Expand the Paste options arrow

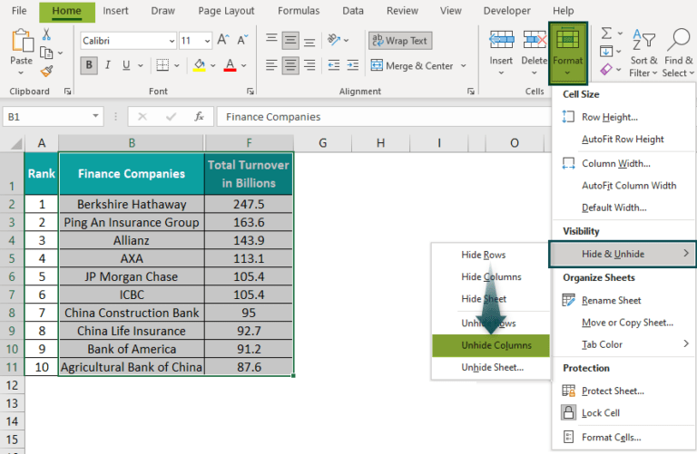pos(21,72)
